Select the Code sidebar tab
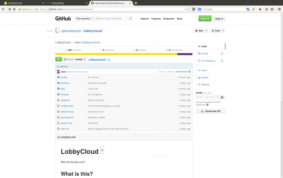Viewport: 283px width, 178px height. [210, 47]
